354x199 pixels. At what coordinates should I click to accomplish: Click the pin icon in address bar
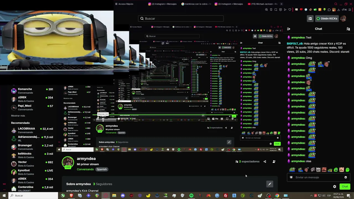coord(271,10)
